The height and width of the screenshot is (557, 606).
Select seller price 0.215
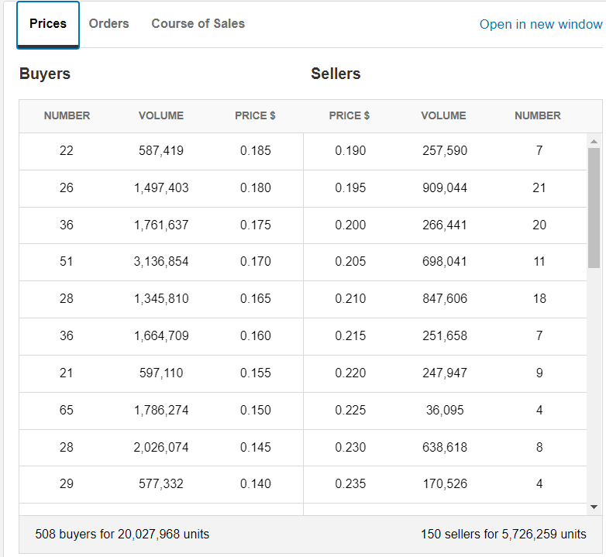coord(350,335)
